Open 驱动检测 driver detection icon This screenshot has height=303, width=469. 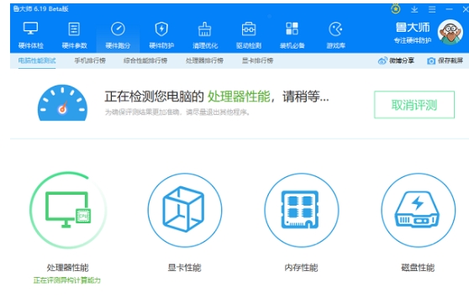(249, 29)
